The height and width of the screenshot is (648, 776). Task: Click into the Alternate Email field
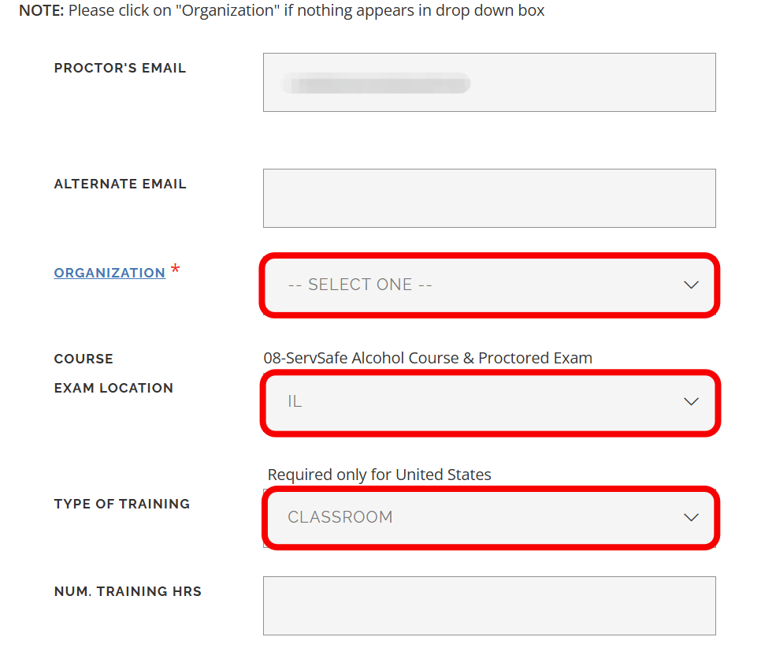489,198
